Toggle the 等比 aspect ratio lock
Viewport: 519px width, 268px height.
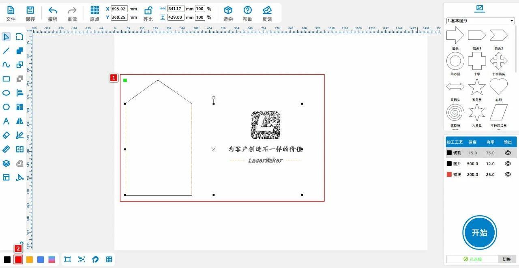148,11
